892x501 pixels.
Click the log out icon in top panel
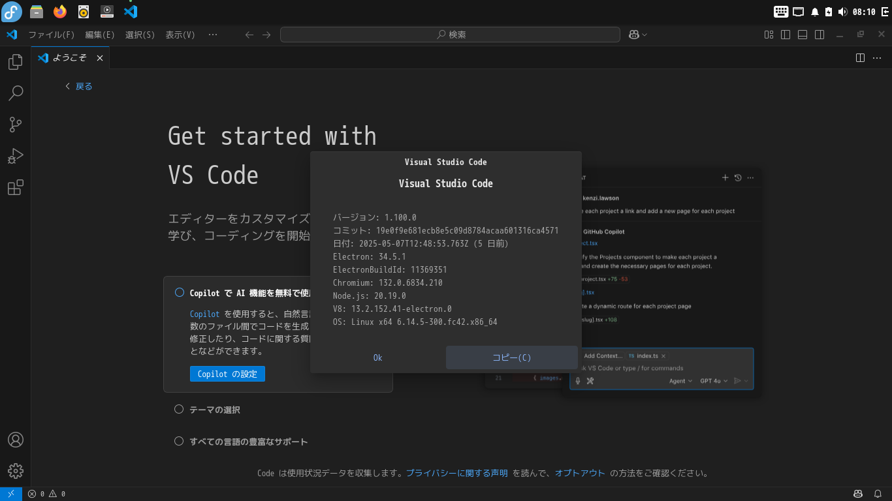(885, 12)
